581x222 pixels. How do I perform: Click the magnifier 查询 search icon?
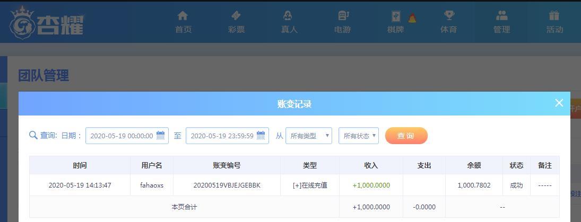33,136
